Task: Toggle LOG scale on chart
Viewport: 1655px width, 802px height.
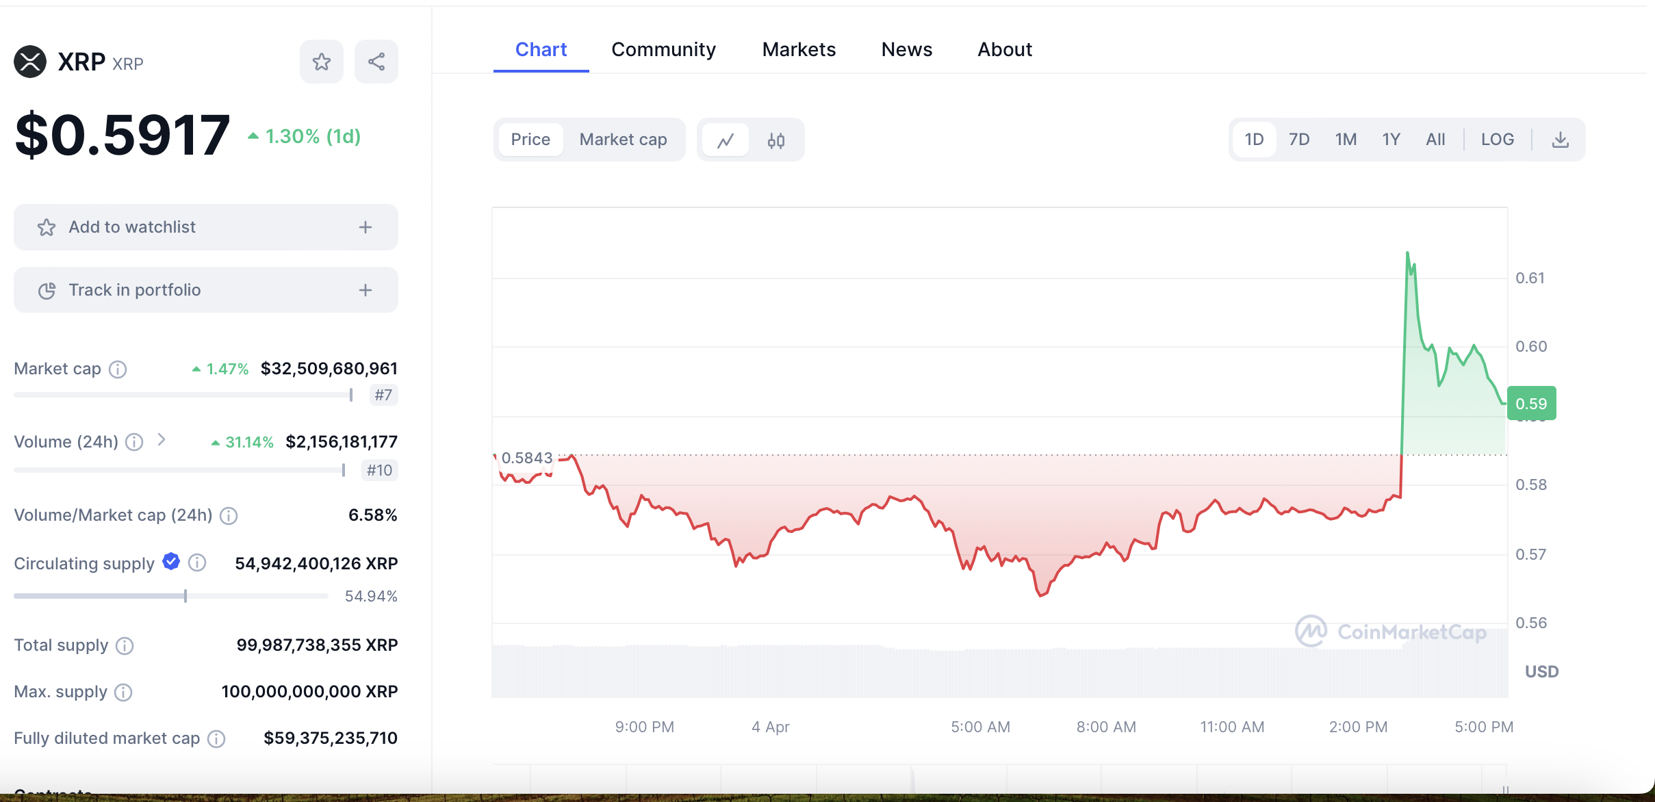Action: (x=1497, y=140)
